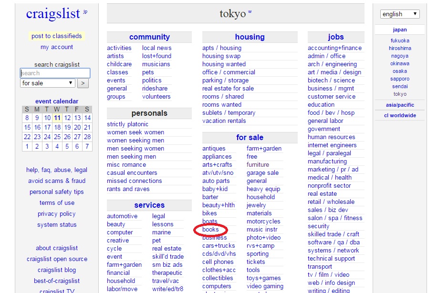Viewport: 438px width, 293px height.
Task: Click the 'w' superscript next to tokyo
Action: click(x=250, y=12)
